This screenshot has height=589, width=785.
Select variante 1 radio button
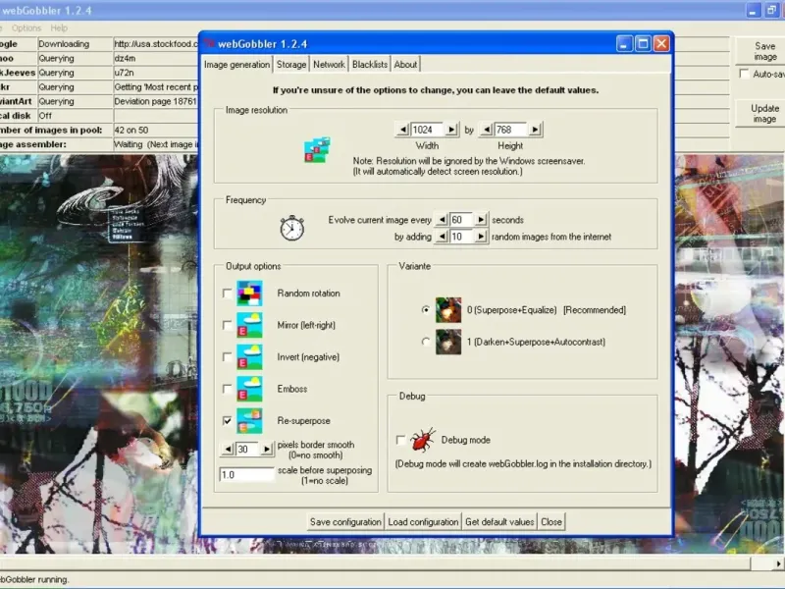pos(425,342)
